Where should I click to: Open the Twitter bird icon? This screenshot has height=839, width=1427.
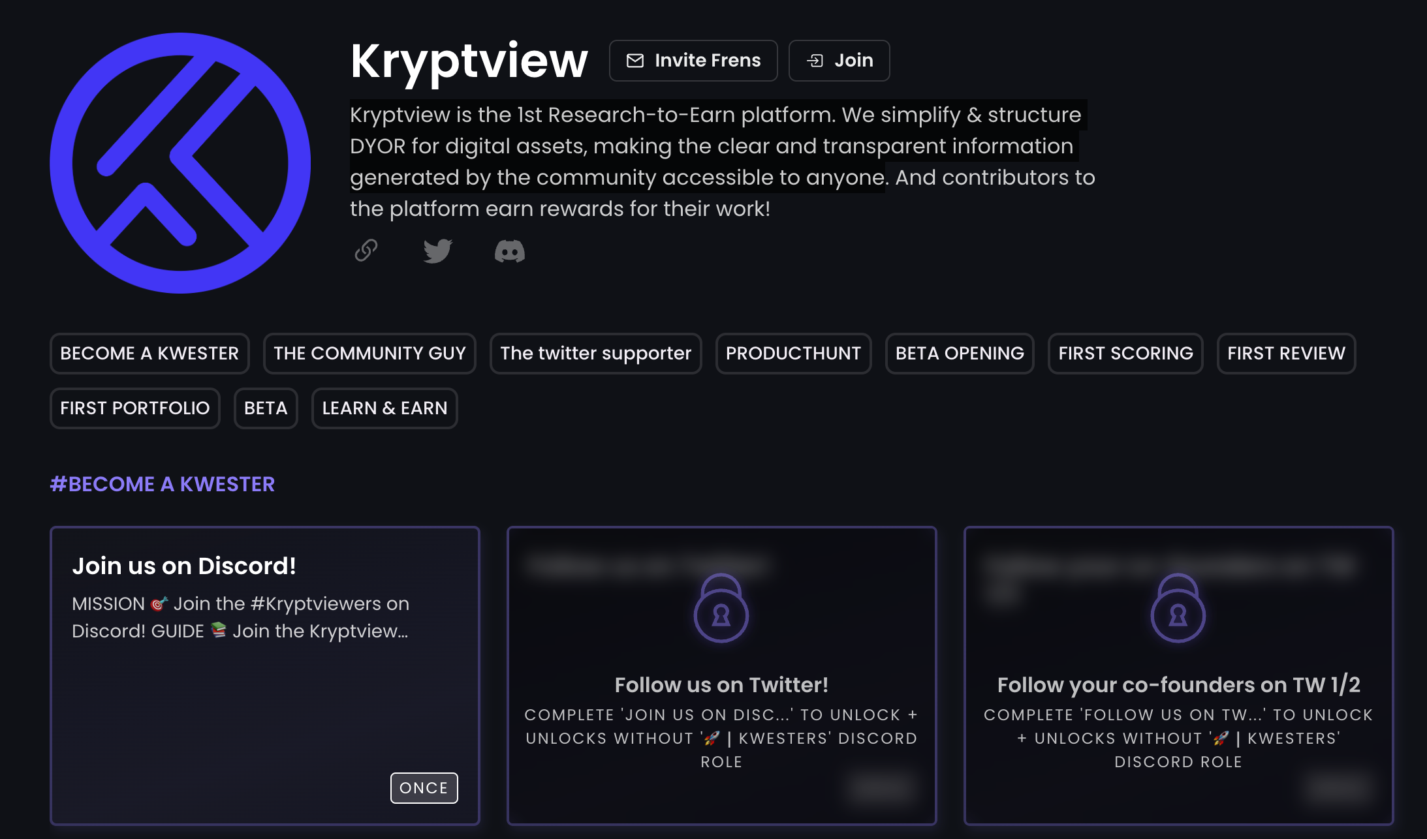click(x=437, y=251)
